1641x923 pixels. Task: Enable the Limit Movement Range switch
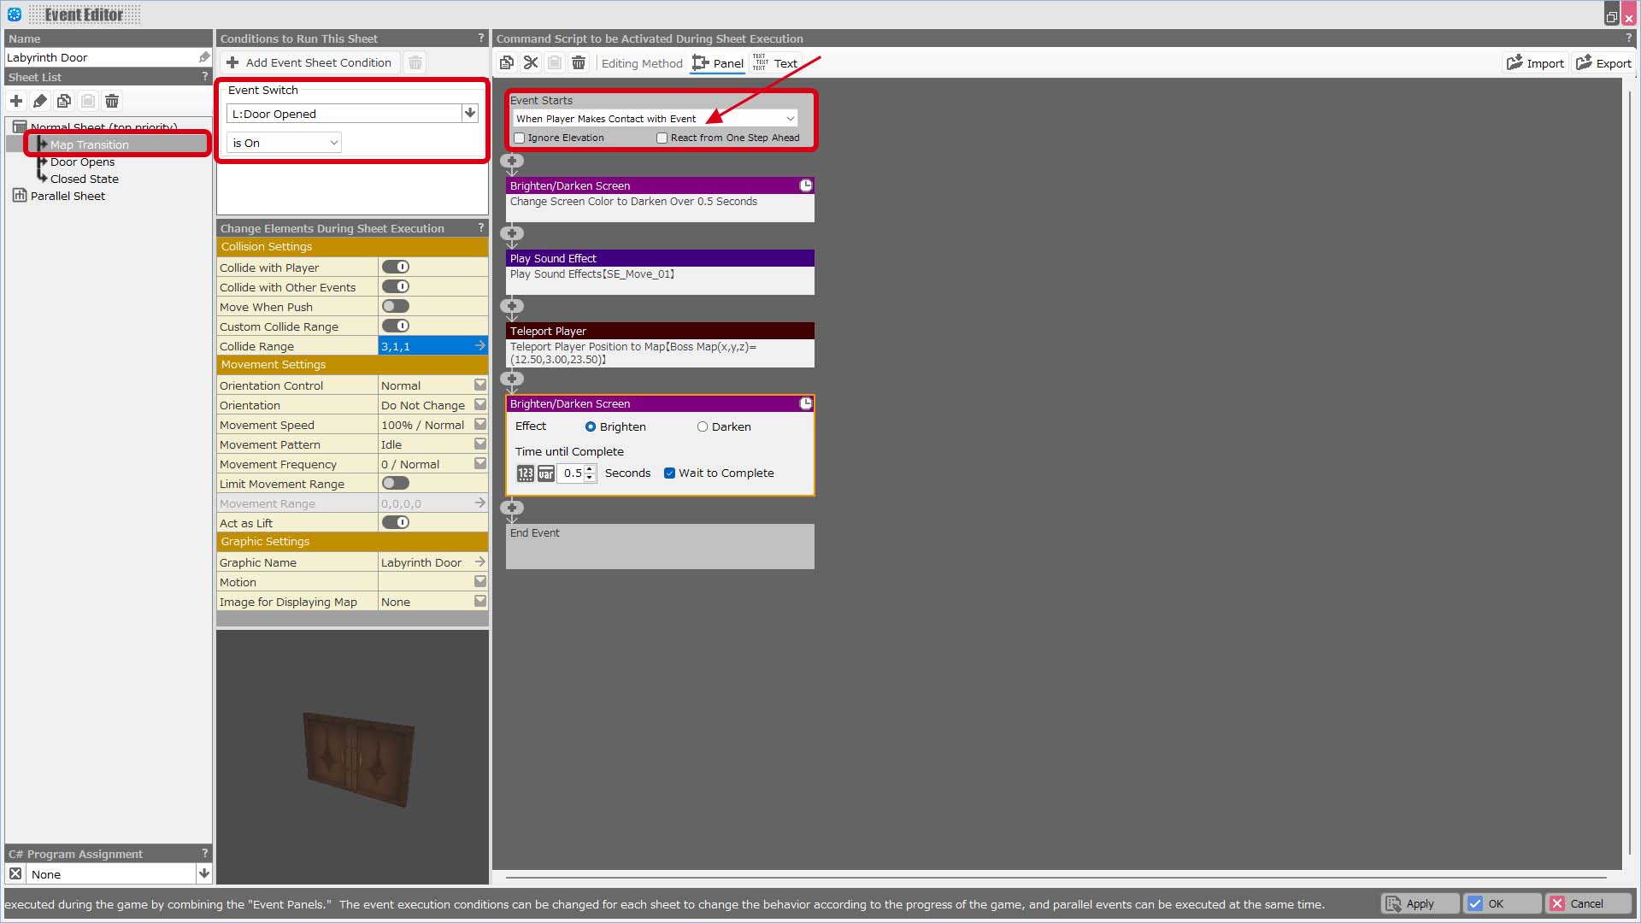coord(396,484)
